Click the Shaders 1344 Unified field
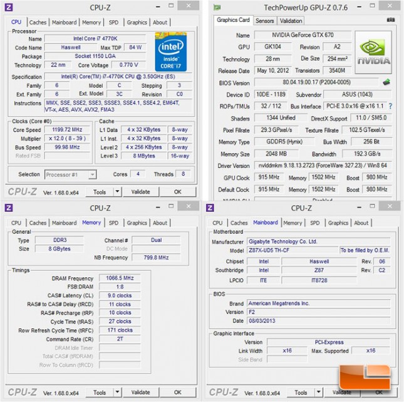The image size is (404, 402). click(281, 118)
